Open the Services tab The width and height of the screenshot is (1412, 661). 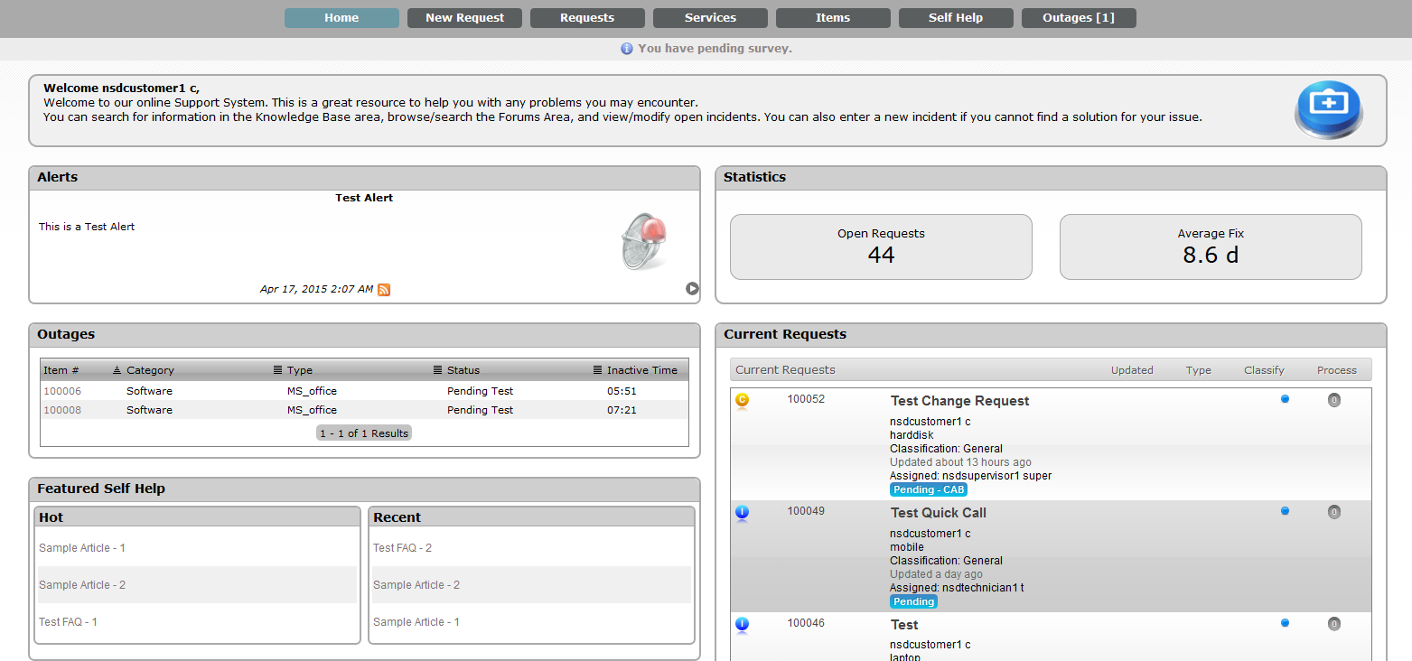click(710, 18)
